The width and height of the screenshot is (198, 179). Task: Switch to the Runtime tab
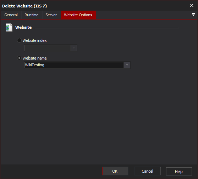tap(32, 15)
